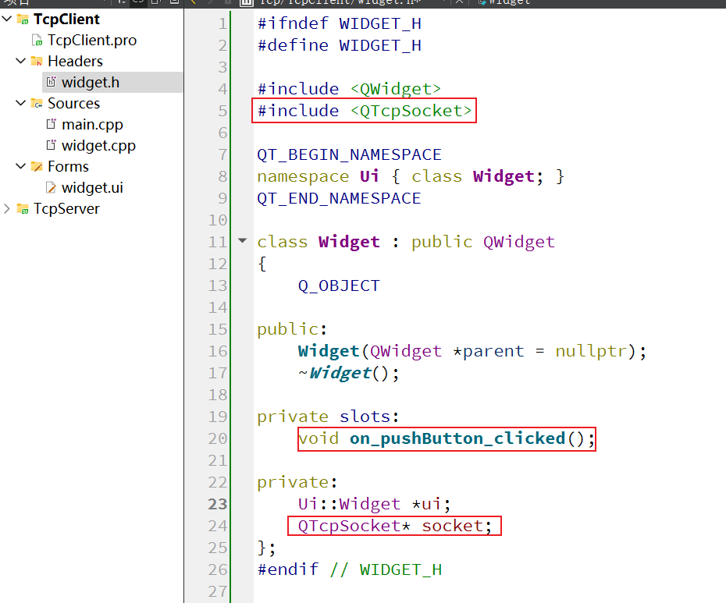Click the TcpClient.pro file icon
726x603 pixels.
(x=37, y=41)
